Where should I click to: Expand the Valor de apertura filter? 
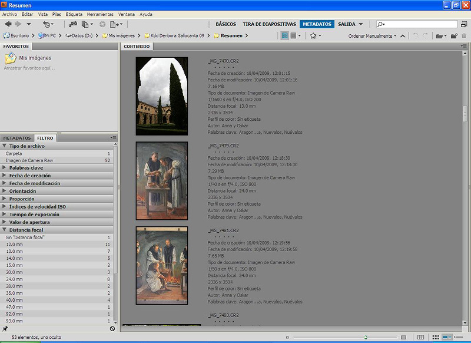point(4,222)
